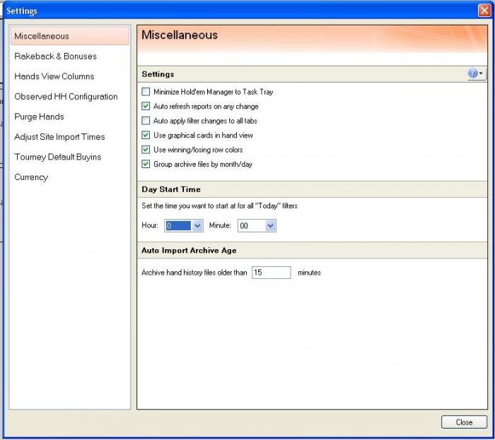Image resolution: width=495 pixels, height=440 pixels.
Task: Click the 'Archive hand history files older than' label
Action: pyautogui.click(x=194, y=273)
